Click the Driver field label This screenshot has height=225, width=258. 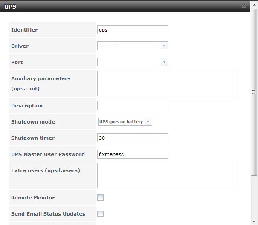pos(20,46)
